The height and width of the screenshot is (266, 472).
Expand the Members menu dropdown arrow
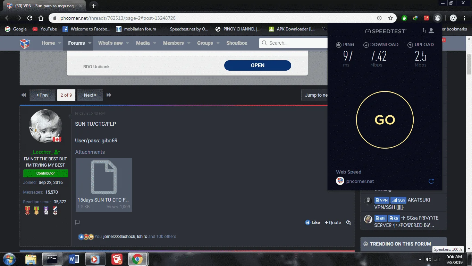[x=189, y=43]
